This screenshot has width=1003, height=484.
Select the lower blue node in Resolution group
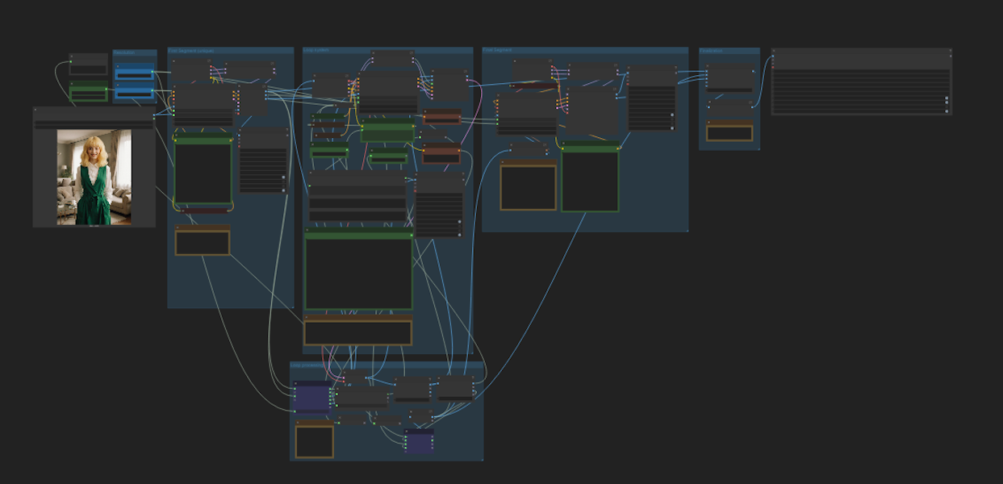(134, 93)
